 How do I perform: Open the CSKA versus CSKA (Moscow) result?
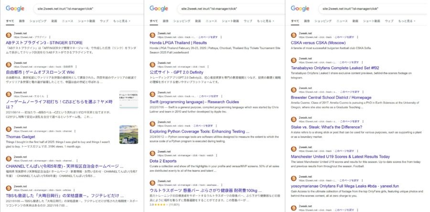[318, 43]
